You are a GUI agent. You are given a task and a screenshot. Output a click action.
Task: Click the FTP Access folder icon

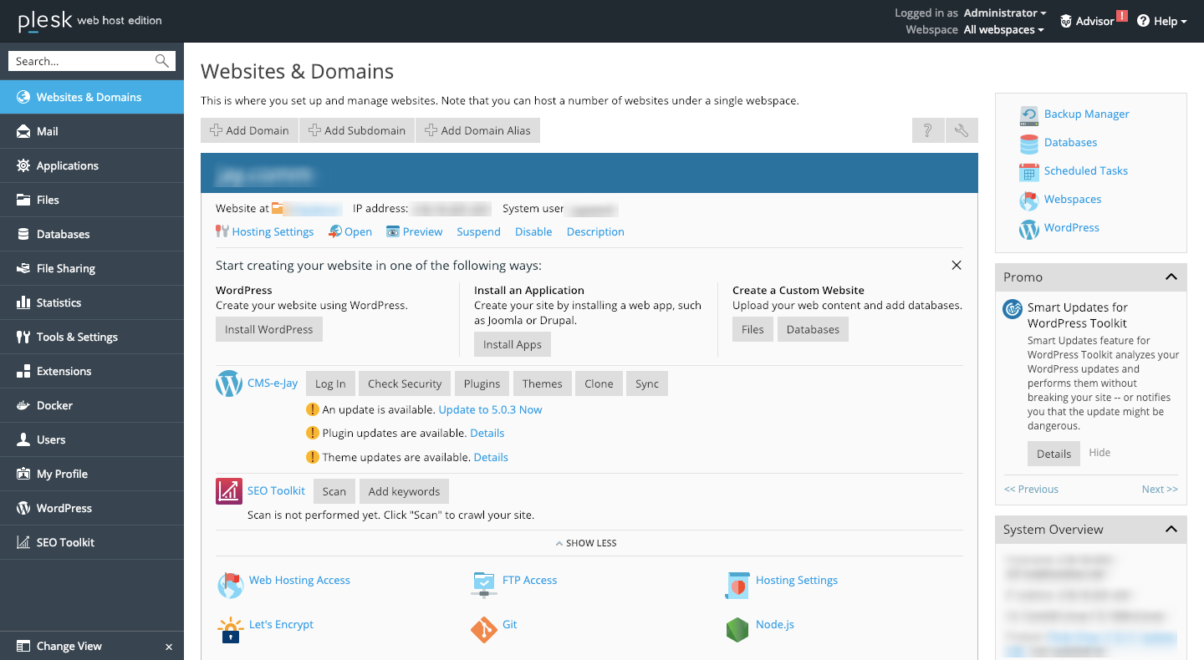(x=484, y=584)
